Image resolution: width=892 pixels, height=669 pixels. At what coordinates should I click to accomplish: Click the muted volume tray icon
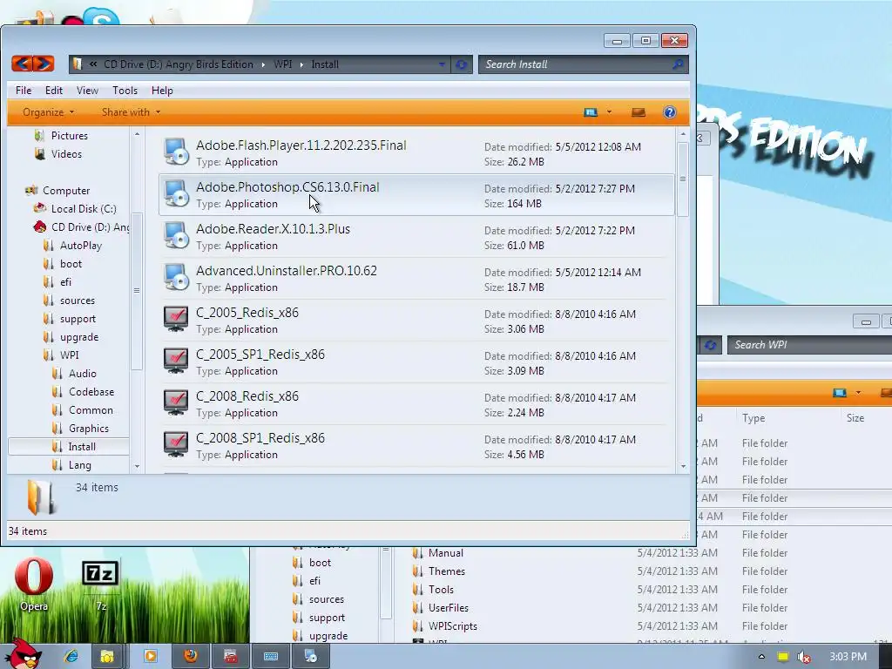[804, 657]
